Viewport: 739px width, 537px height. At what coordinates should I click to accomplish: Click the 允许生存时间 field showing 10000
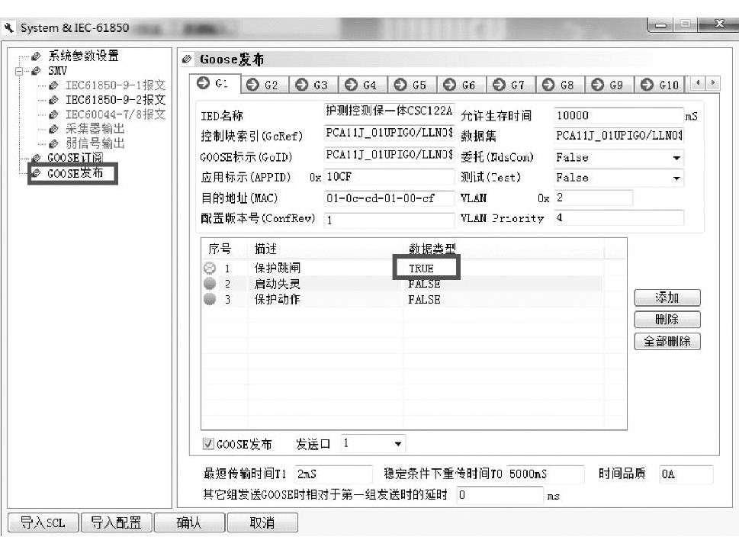(x=619, y=115)
